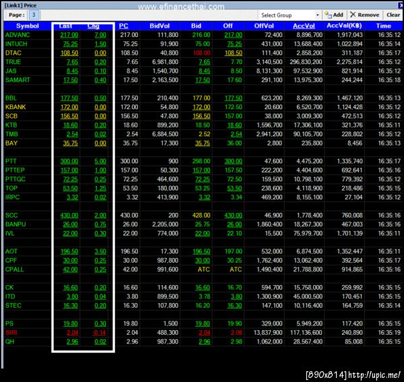Select the SCC symbol
The width and height of the screenshot is (404, 382).
click(x=11, y=215)
